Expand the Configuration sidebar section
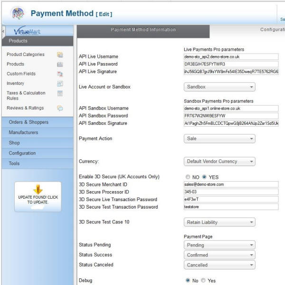 38,153
